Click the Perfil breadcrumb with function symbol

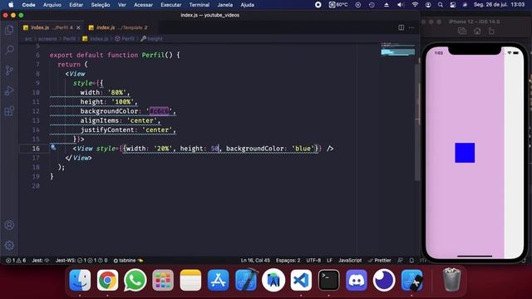125,39
